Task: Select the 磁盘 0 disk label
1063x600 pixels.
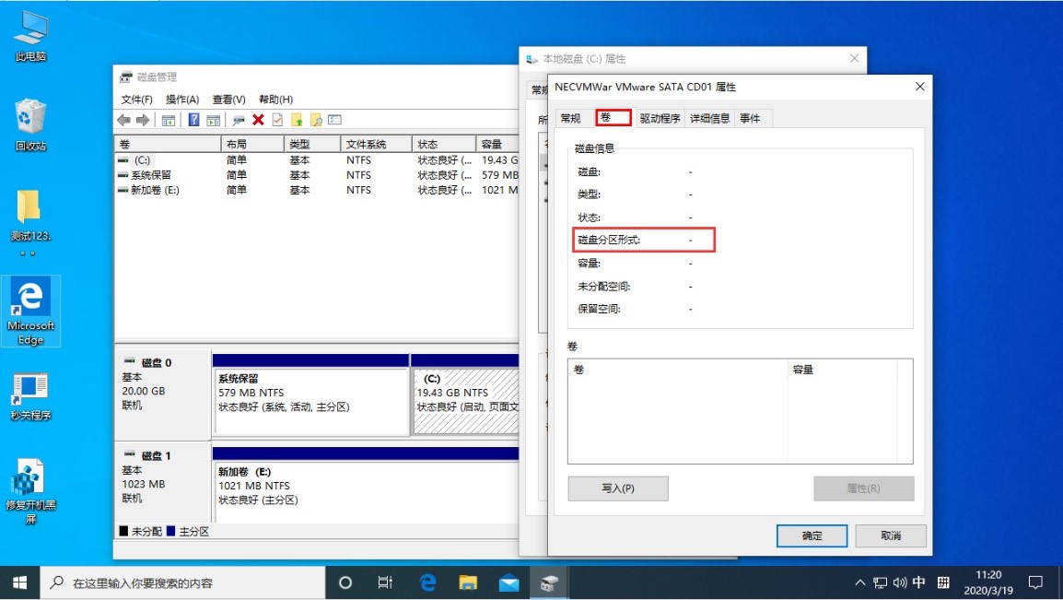Action: click(x=162, y=394)
